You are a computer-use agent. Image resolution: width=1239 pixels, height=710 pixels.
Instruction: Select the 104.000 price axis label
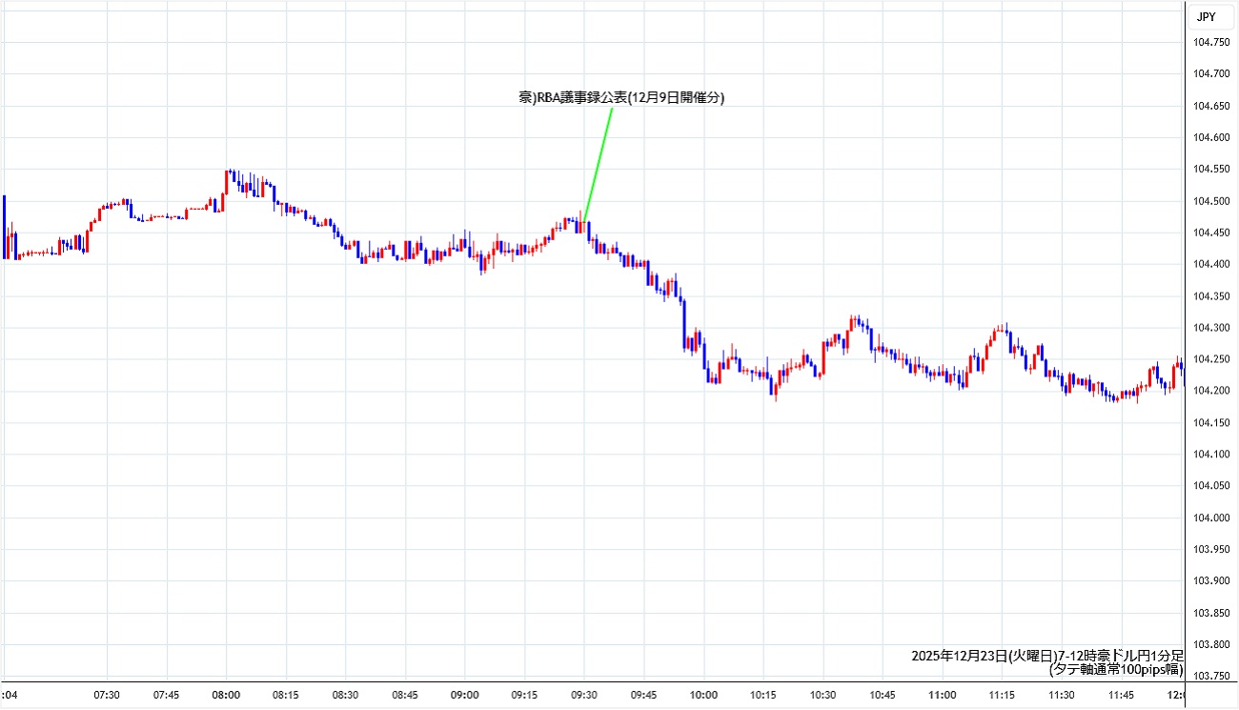[1213, 517]
